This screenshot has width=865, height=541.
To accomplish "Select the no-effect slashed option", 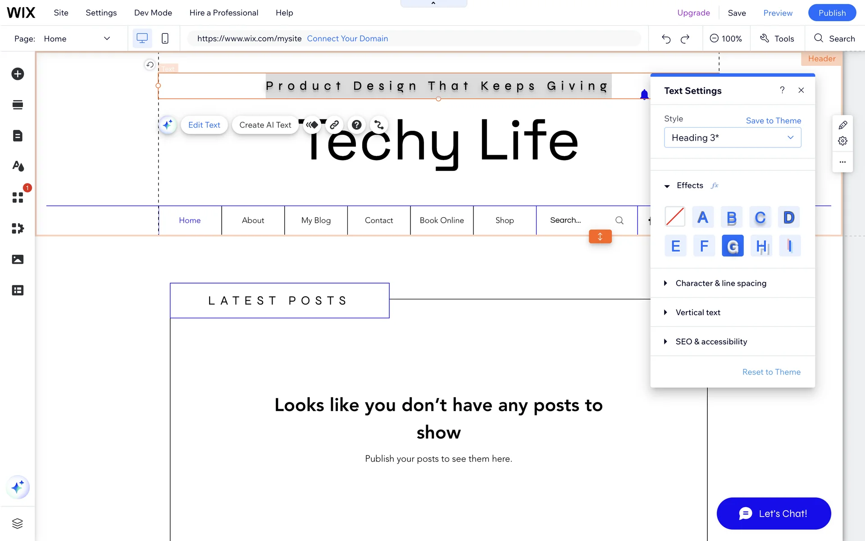I will coord(675,217).
